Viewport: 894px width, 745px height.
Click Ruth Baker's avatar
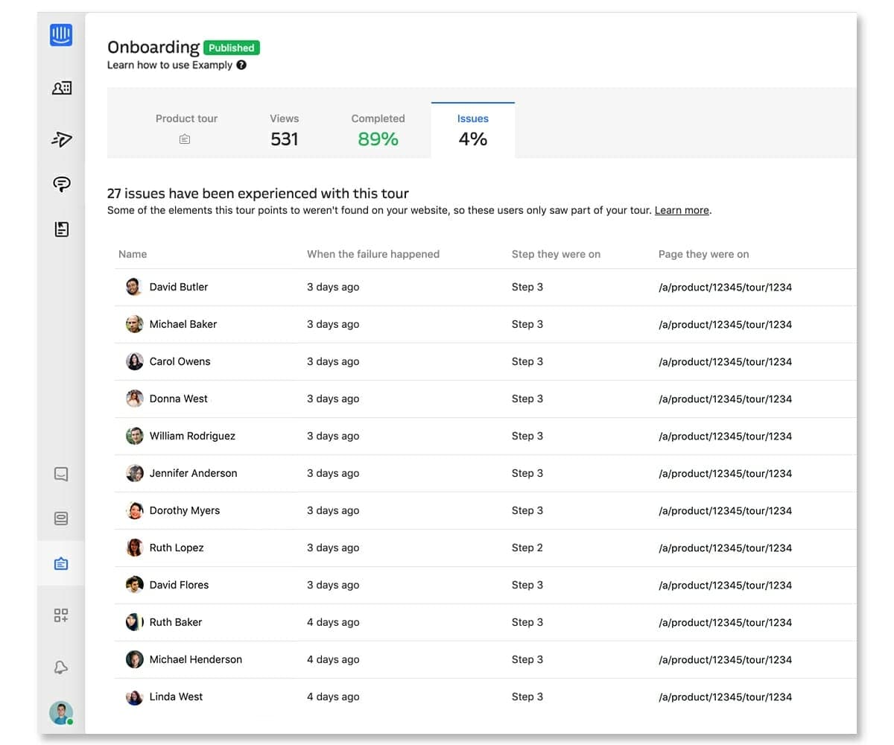[x=134, y=622]
